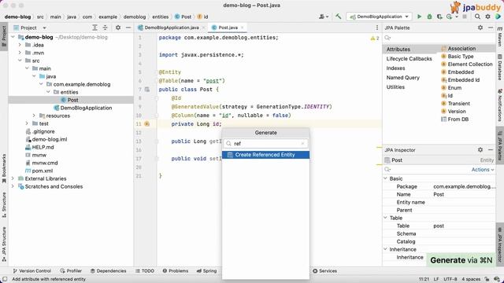Viewport: 504px width, 283px height.
Task: Click the Project panel gear options icon
Action: (x=118, y=28)
